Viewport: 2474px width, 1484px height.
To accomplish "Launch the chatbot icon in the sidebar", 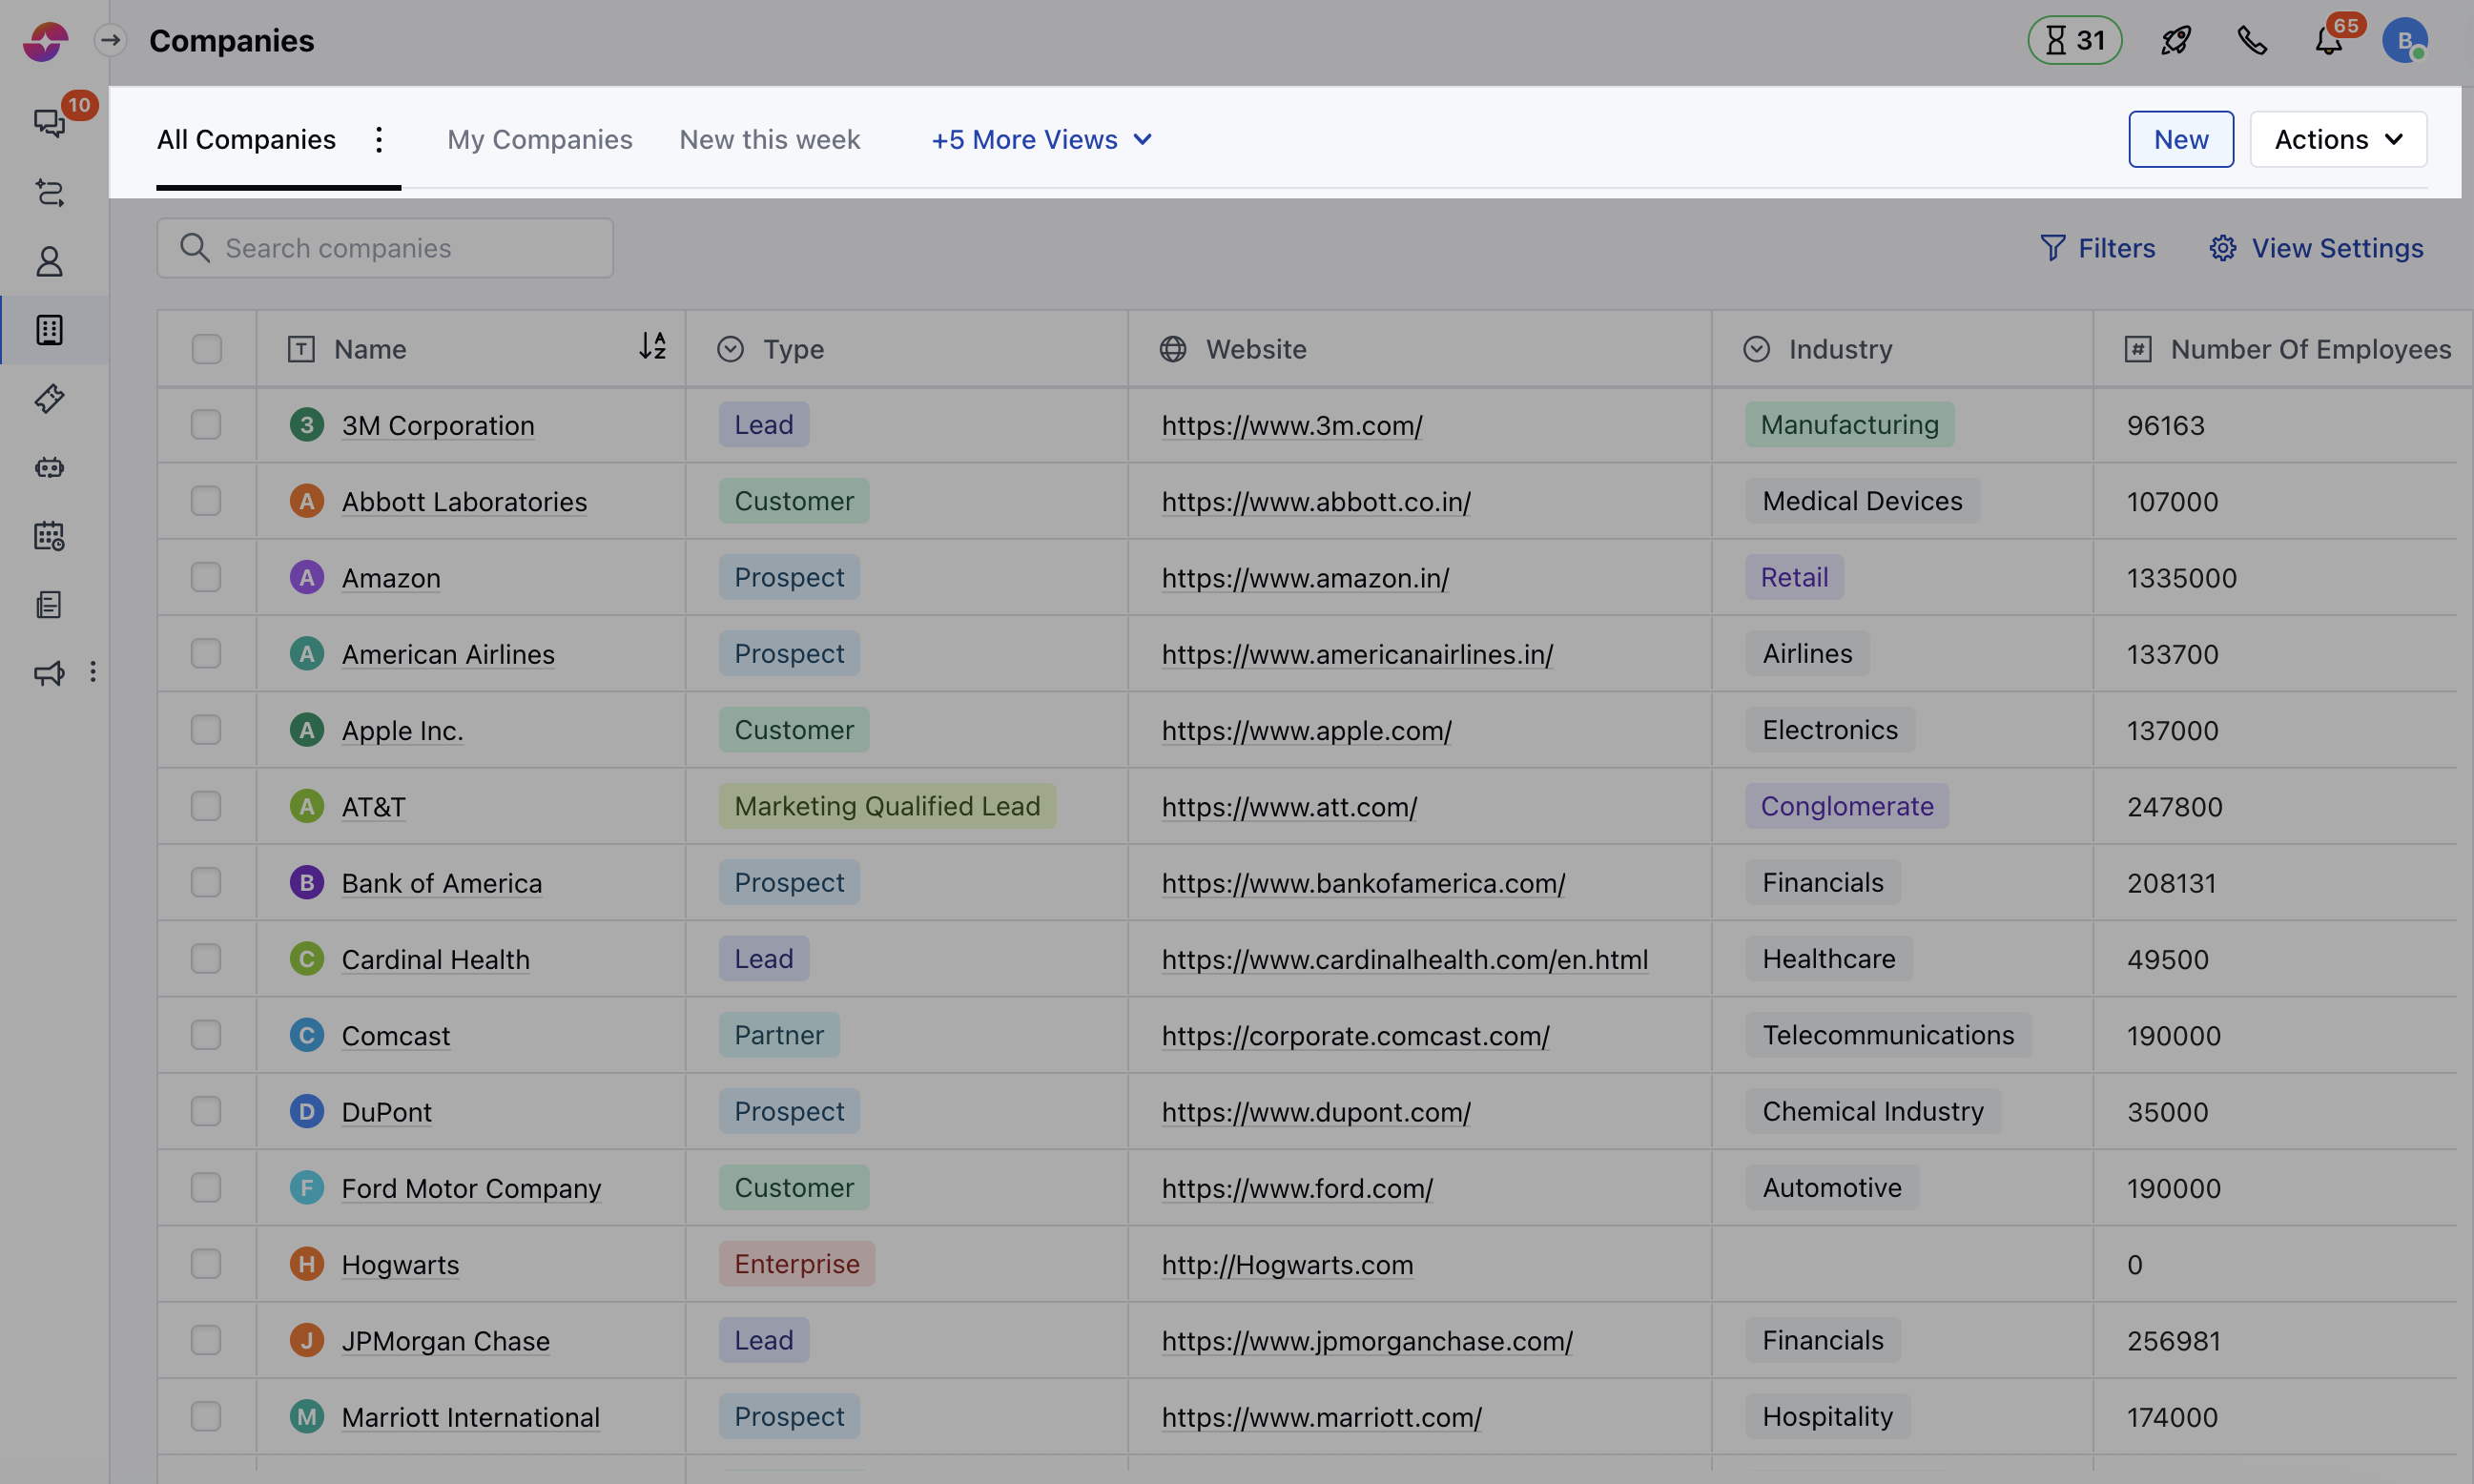I will [48, 467].
